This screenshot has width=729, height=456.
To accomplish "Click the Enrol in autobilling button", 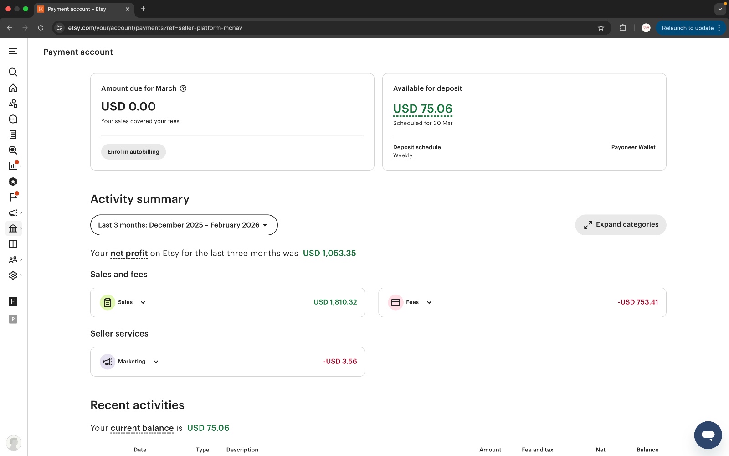I will [133, 152].
